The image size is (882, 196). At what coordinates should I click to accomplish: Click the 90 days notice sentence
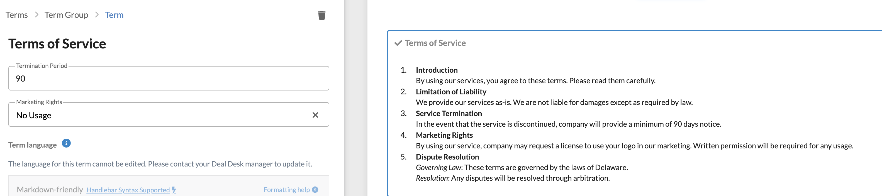[x=568, y=124]
